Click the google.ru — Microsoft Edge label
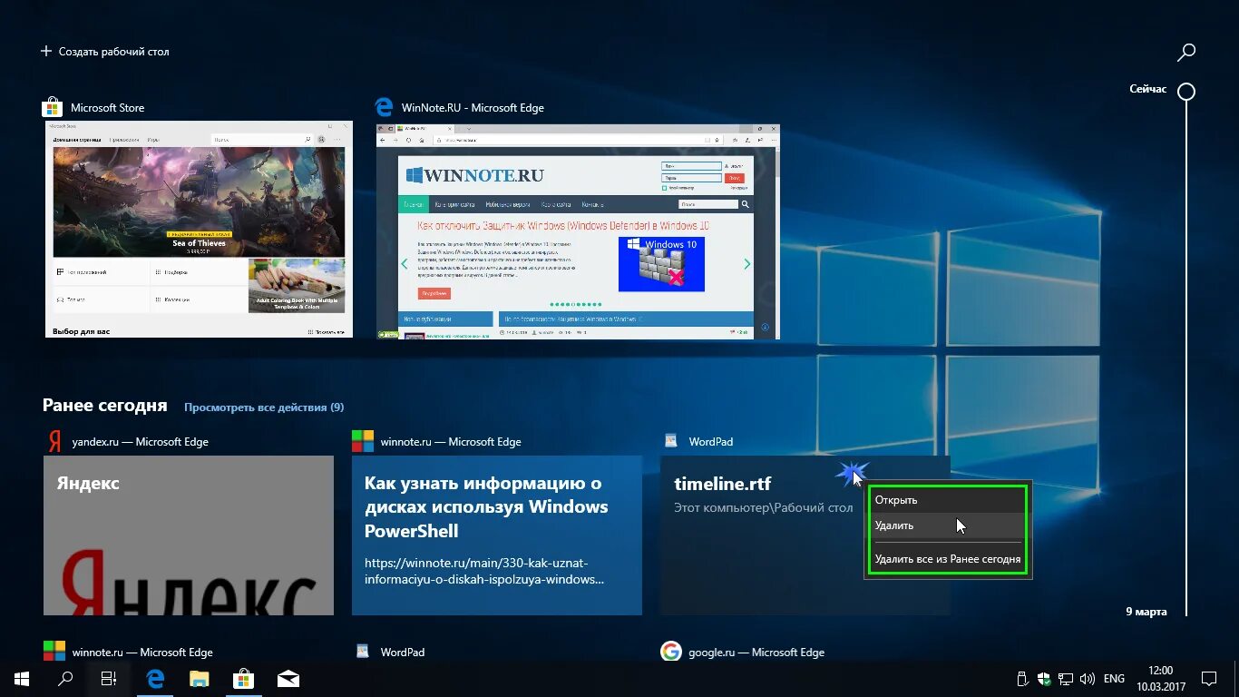The width and height of the screenshot is (1239, 697). point(756,653)
